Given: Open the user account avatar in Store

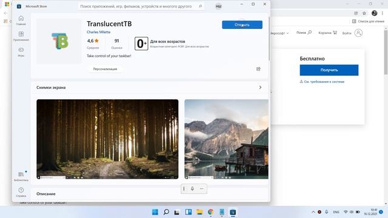Looking at the screenshot, I should point(218,7).
